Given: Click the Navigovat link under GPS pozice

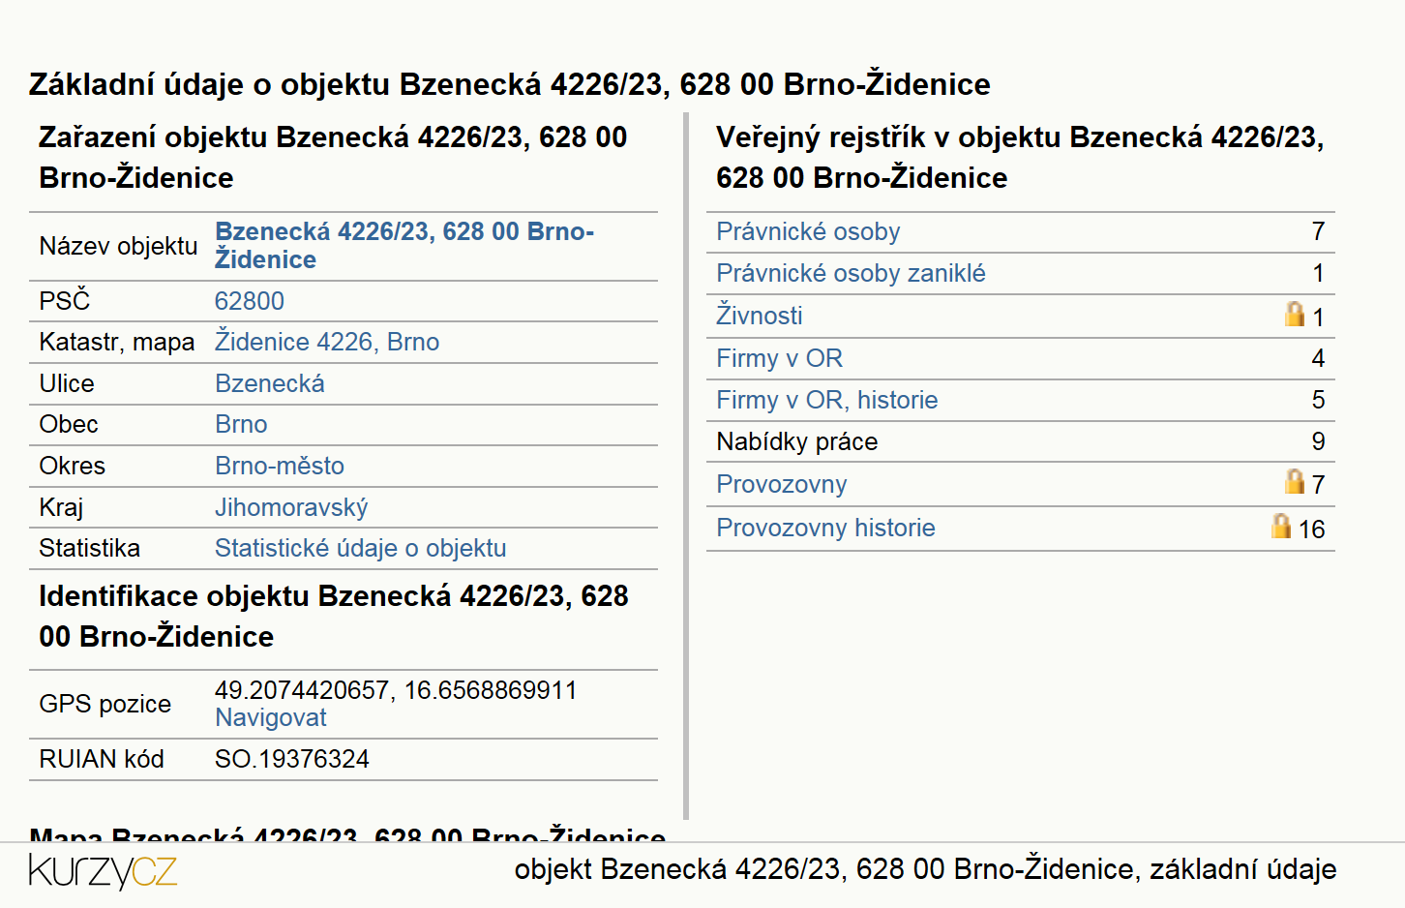Looking at the screenshot, I should tap(271, 717).
